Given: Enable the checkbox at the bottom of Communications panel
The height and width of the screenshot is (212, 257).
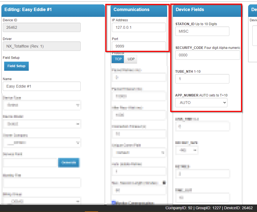Looking at the screenshot, I should click(x=113, y=202).
